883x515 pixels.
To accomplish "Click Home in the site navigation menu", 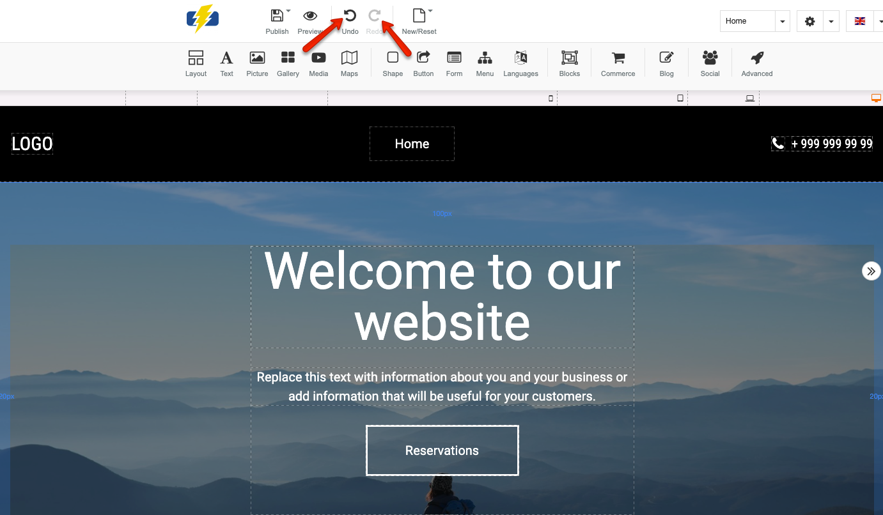I will click(412, 143).
